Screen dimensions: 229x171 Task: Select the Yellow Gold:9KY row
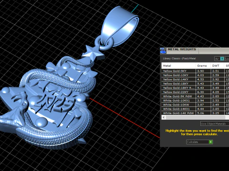click(x=195, y=71)
